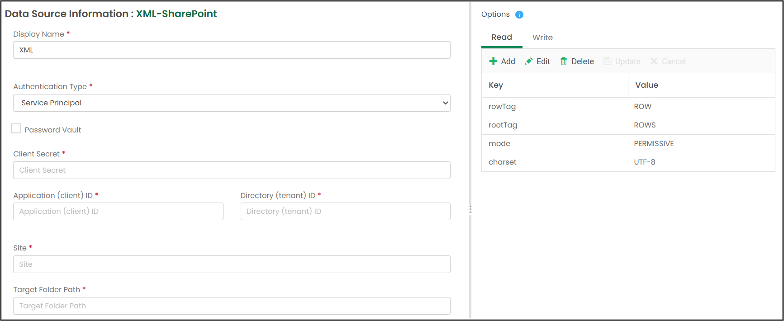Select the rowTag key cell
Viewport: 784px width, 321px height.
click(x=555, y=107)
